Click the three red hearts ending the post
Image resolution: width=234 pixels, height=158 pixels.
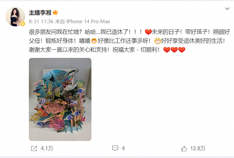(174, 50)
